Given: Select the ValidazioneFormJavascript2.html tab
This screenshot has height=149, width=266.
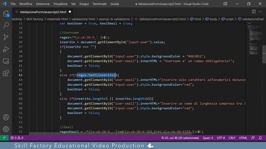Looking at the screenshot, I should [43, 12].
